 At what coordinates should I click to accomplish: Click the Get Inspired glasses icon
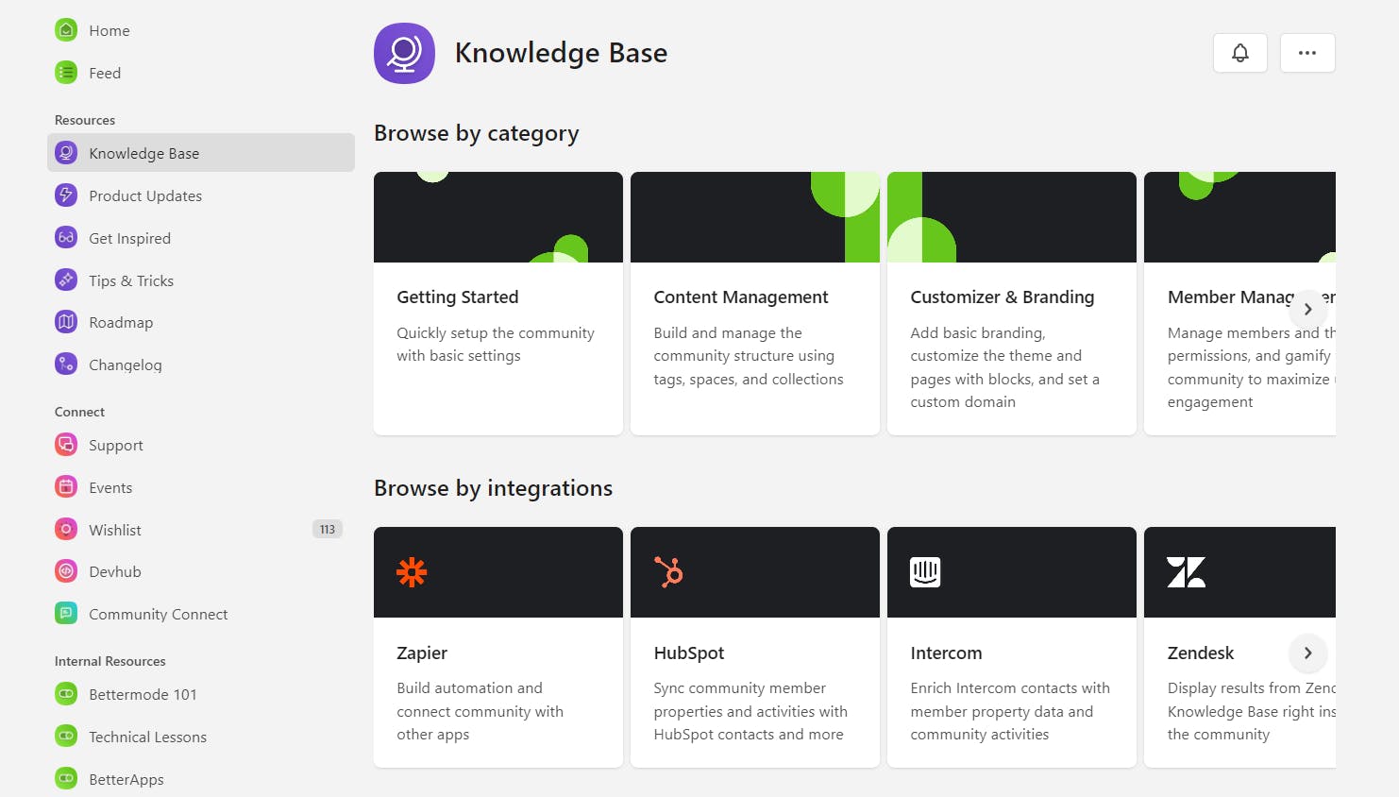[66, 238]
